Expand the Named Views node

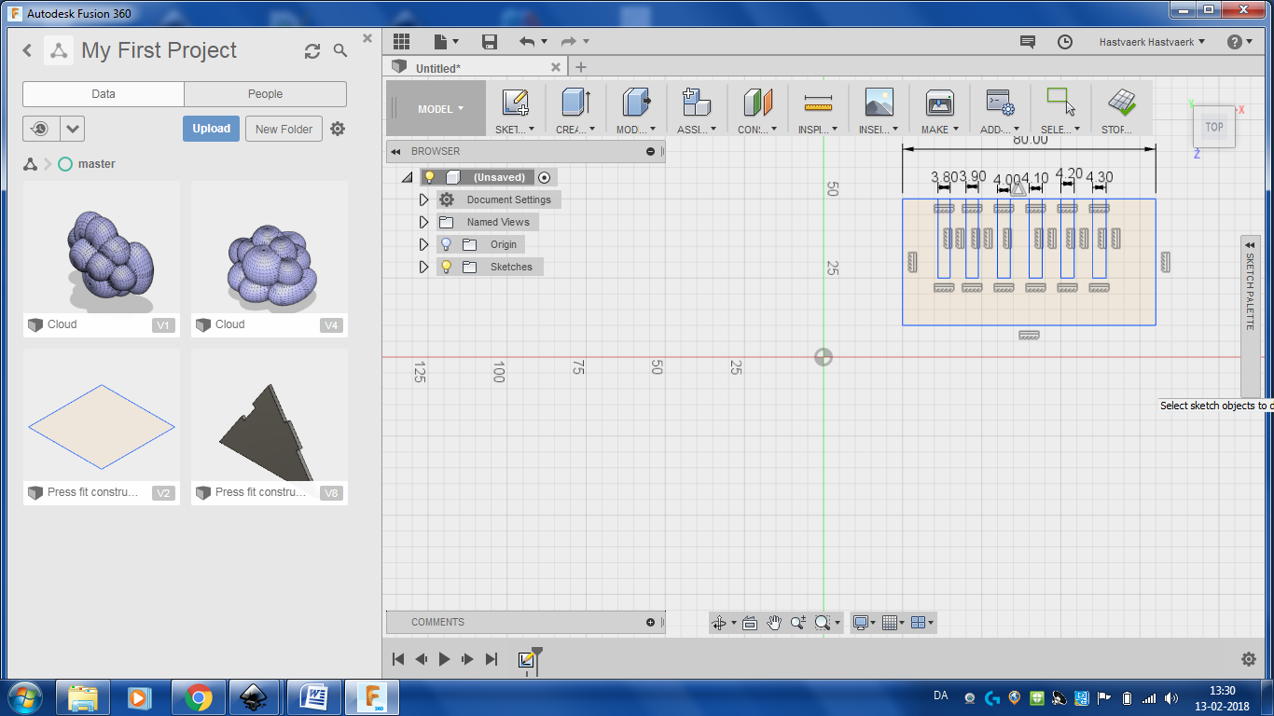tap(423, 222)
